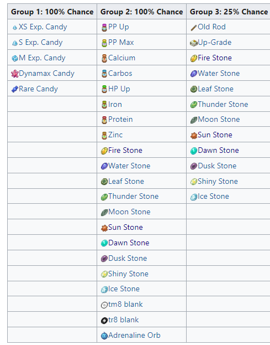
Task: Click the Adrenaline Orb icon
Action: (104, 336)
